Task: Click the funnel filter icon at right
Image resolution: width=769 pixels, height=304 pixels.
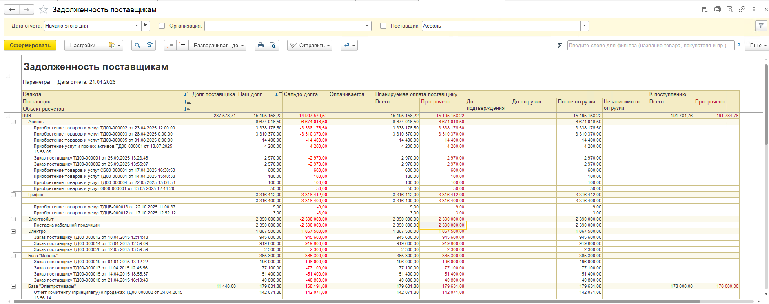Action: pyautogui.click(x=761, y=26)
